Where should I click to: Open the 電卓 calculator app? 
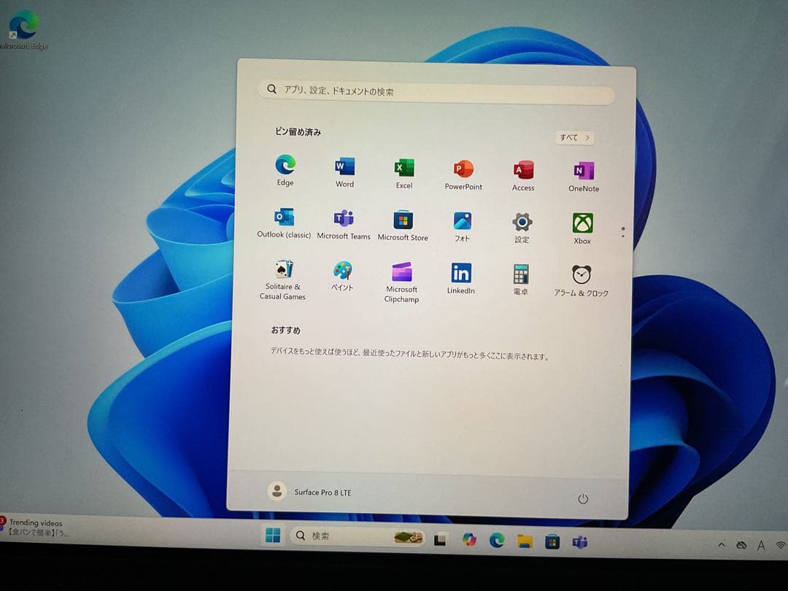pos(520,274)
